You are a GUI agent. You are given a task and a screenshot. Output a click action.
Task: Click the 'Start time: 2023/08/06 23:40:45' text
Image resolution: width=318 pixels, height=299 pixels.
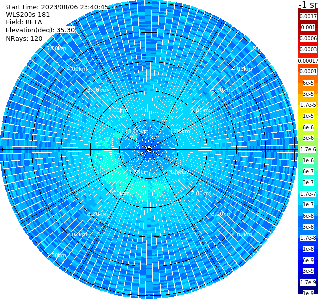[x=57, y=7]
